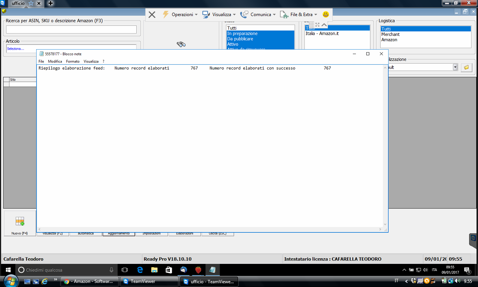Open the 'TeamViewer' local taskbar button

tap(149, 281)
